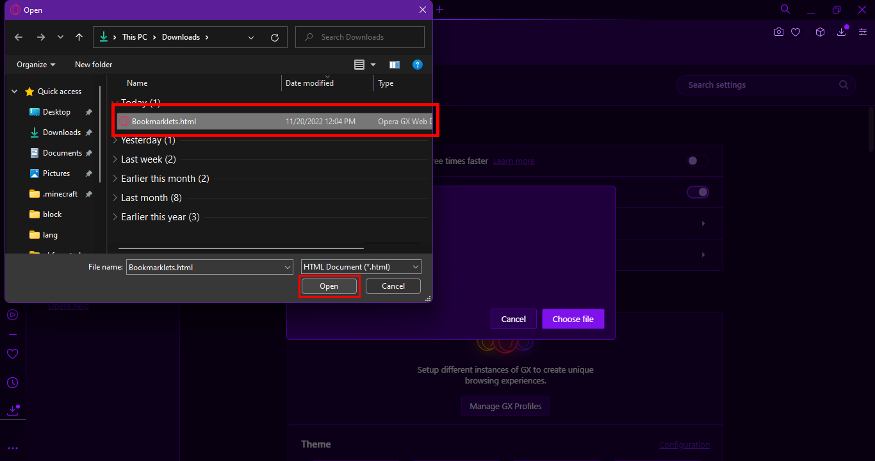This screenshot has width=875, height=461.
Task: Expand Earlier this year (3) group
Action: pyautogui.click(x=115, y=217)
